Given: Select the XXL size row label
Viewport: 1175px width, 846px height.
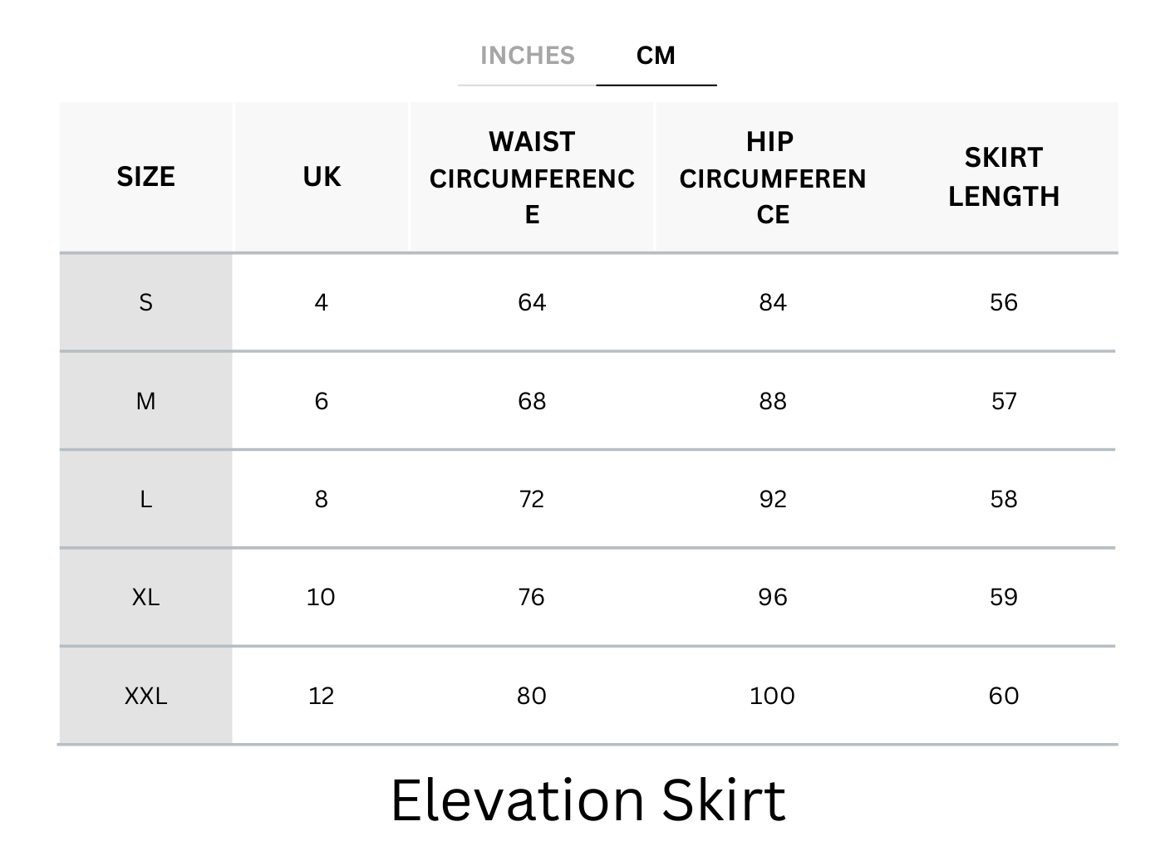Looking at the screenshot, I should (x=145, y=696).
